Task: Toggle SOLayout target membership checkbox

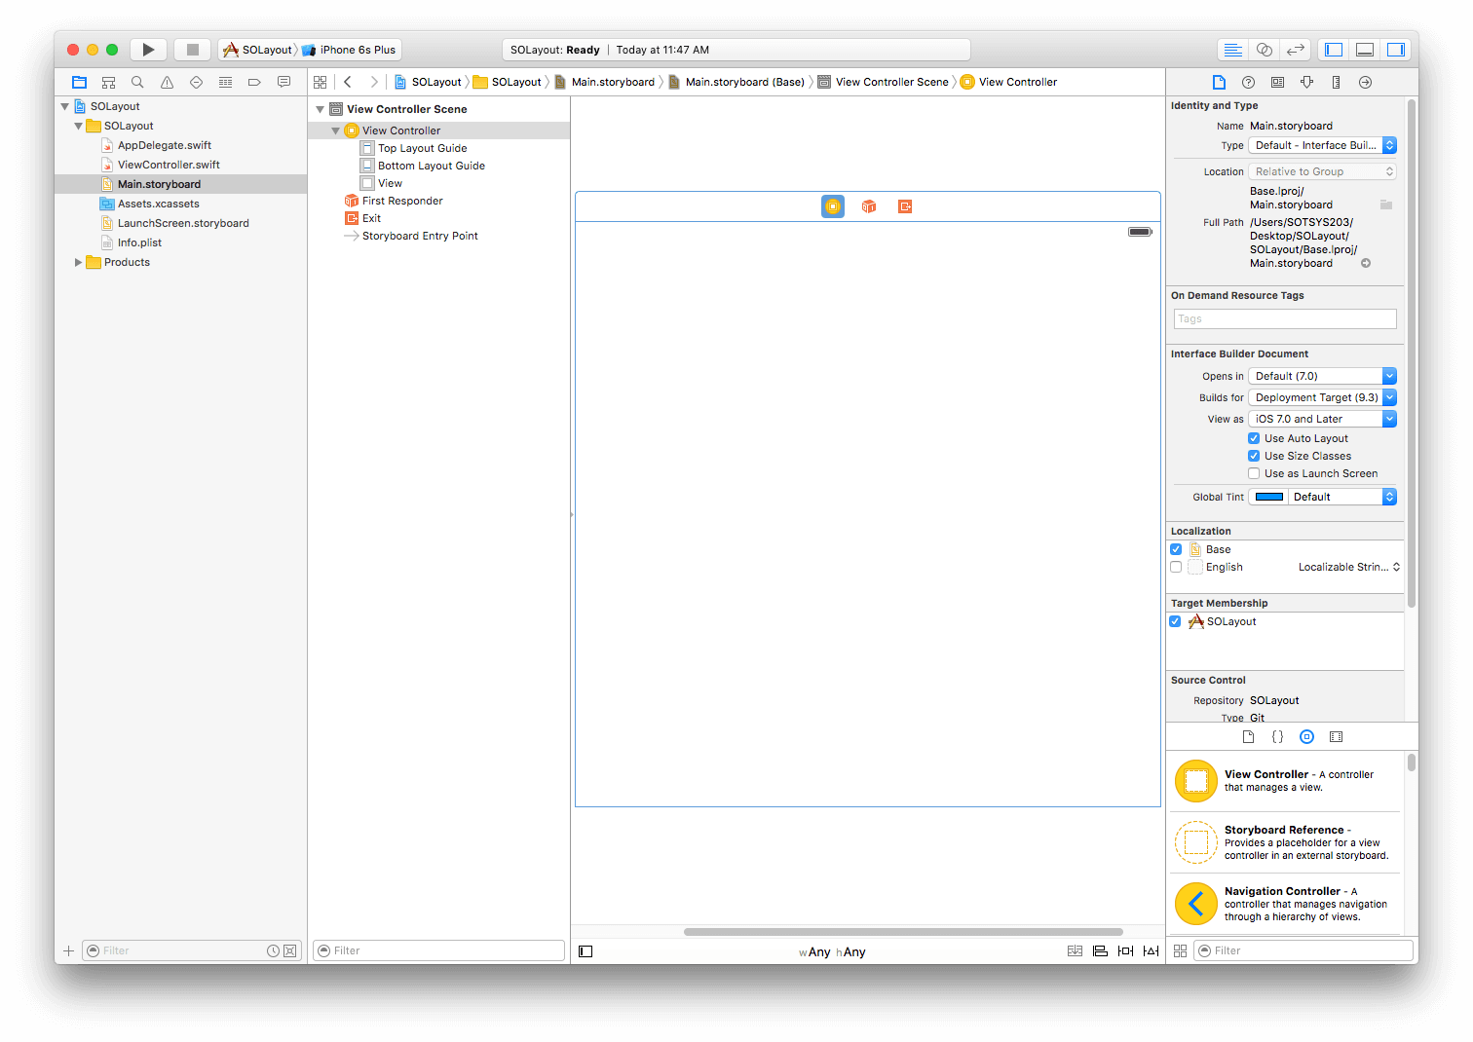Action: (x=1176, y=621)
